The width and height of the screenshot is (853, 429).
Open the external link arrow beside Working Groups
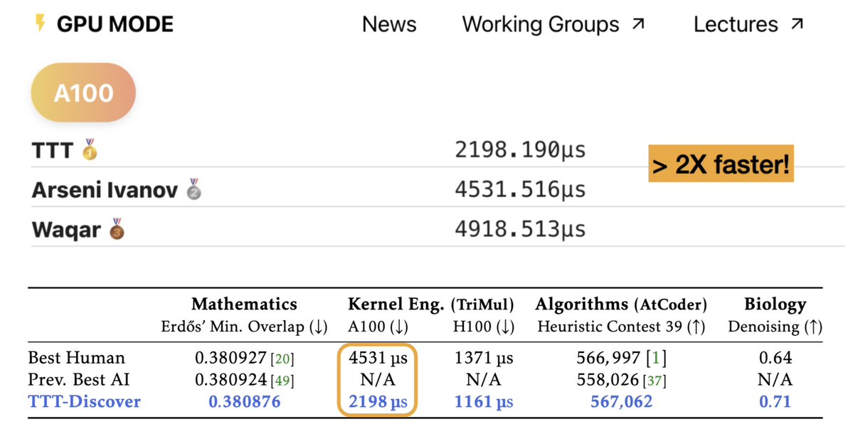pos(637,22)
